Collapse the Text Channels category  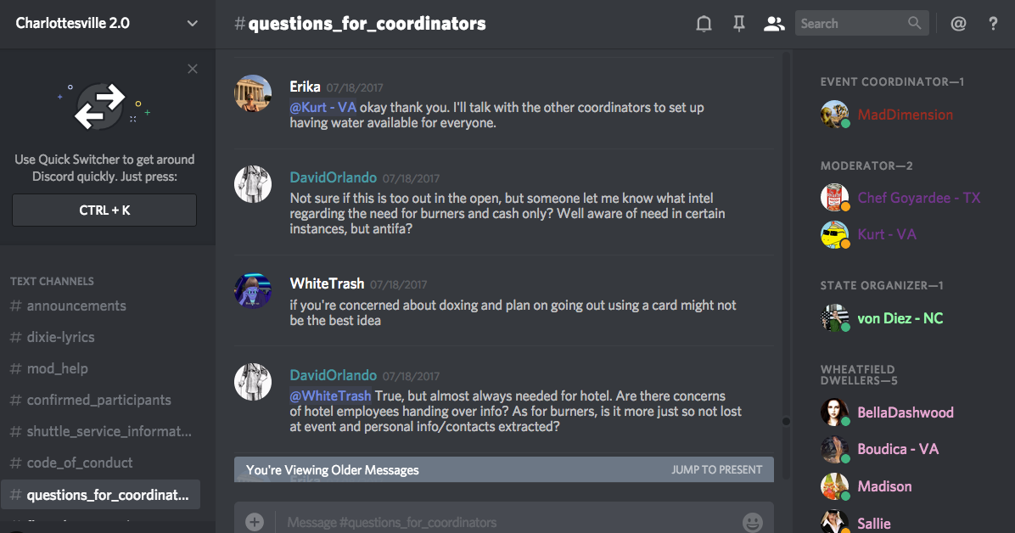(52, 281)
